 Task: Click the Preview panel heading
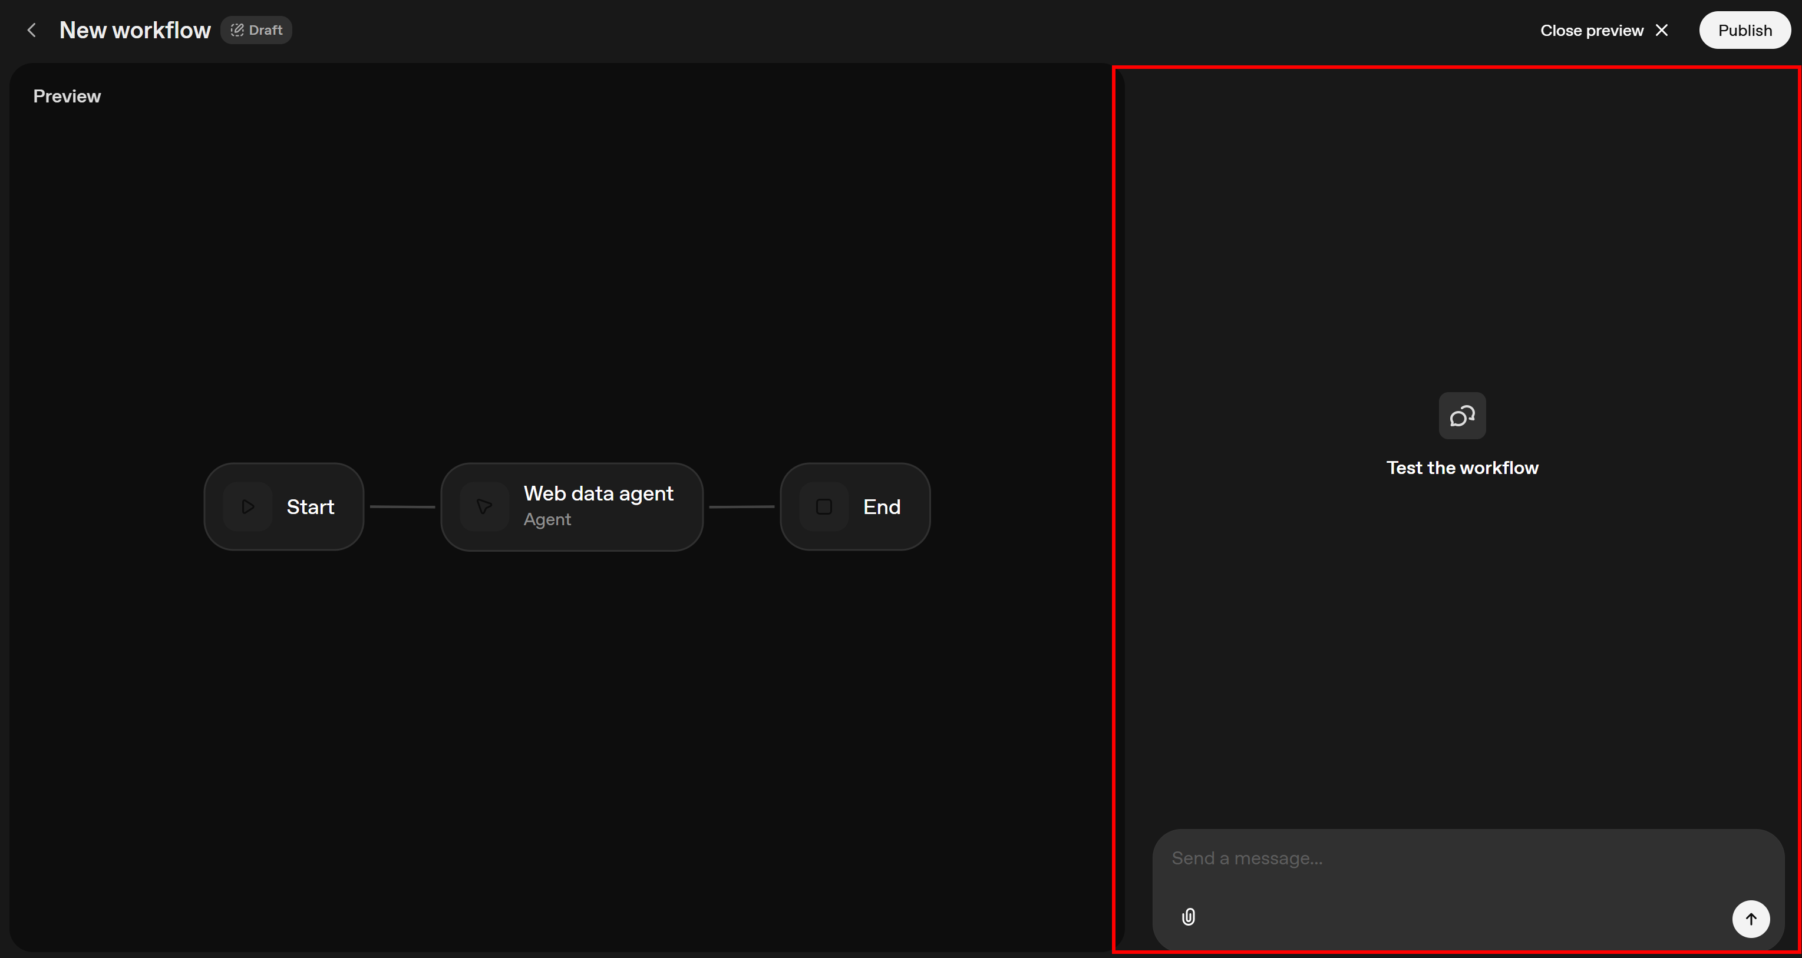[67, 96]
